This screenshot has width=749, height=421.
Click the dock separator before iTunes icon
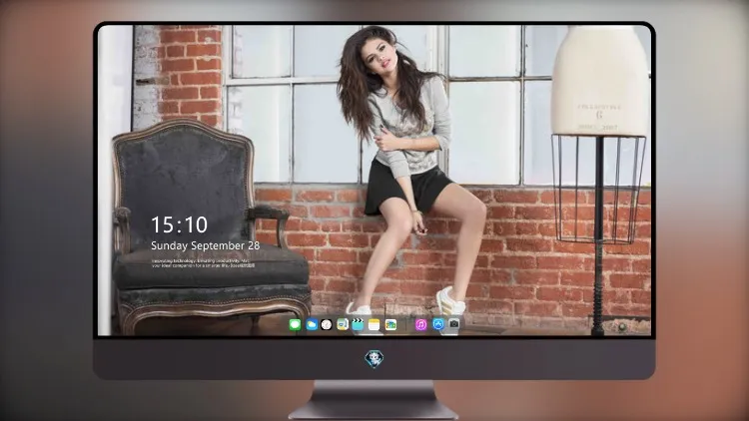[x=406, y=325]
